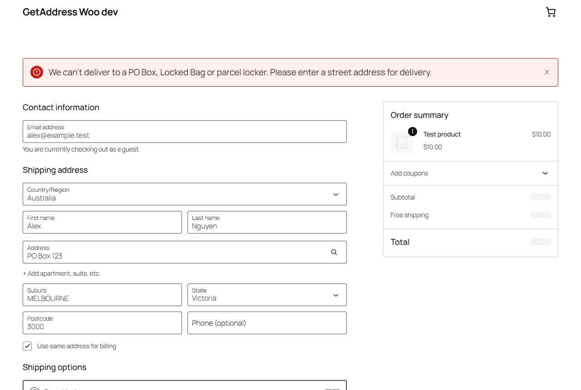Focus the Address field with PO Box 123

click(x=185, y=252)
